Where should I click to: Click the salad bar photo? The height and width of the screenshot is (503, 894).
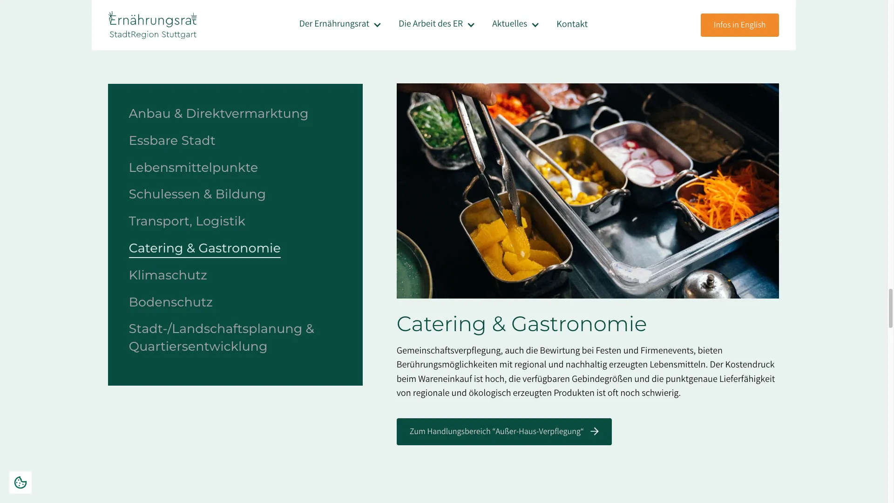pyautogui.click(x=588, y=191)
